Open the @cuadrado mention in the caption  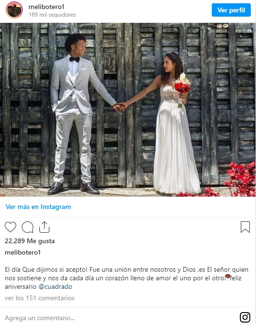[x=56, y=286]
